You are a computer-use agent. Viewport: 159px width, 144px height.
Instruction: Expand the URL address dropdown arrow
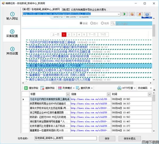[x=118, y=14]
